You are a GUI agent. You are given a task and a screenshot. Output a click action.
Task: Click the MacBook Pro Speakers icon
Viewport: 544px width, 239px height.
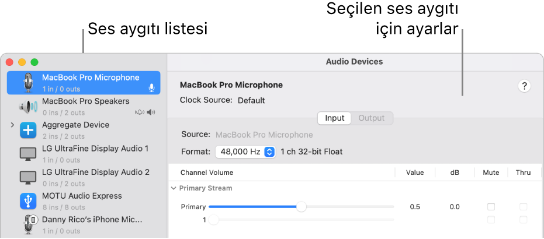(28, 107)
